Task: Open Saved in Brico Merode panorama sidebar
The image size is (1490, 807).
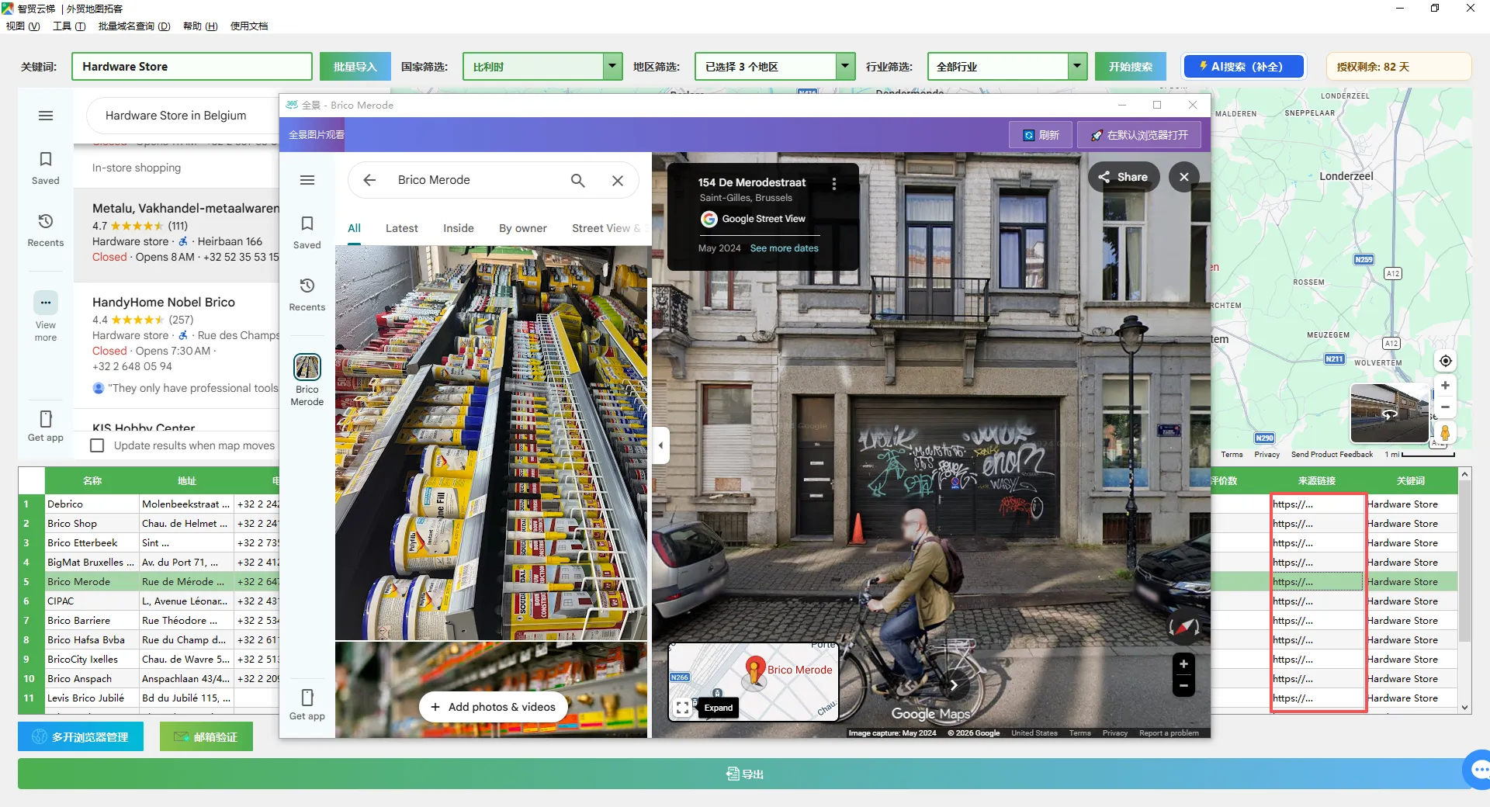Action: [307, 233]
